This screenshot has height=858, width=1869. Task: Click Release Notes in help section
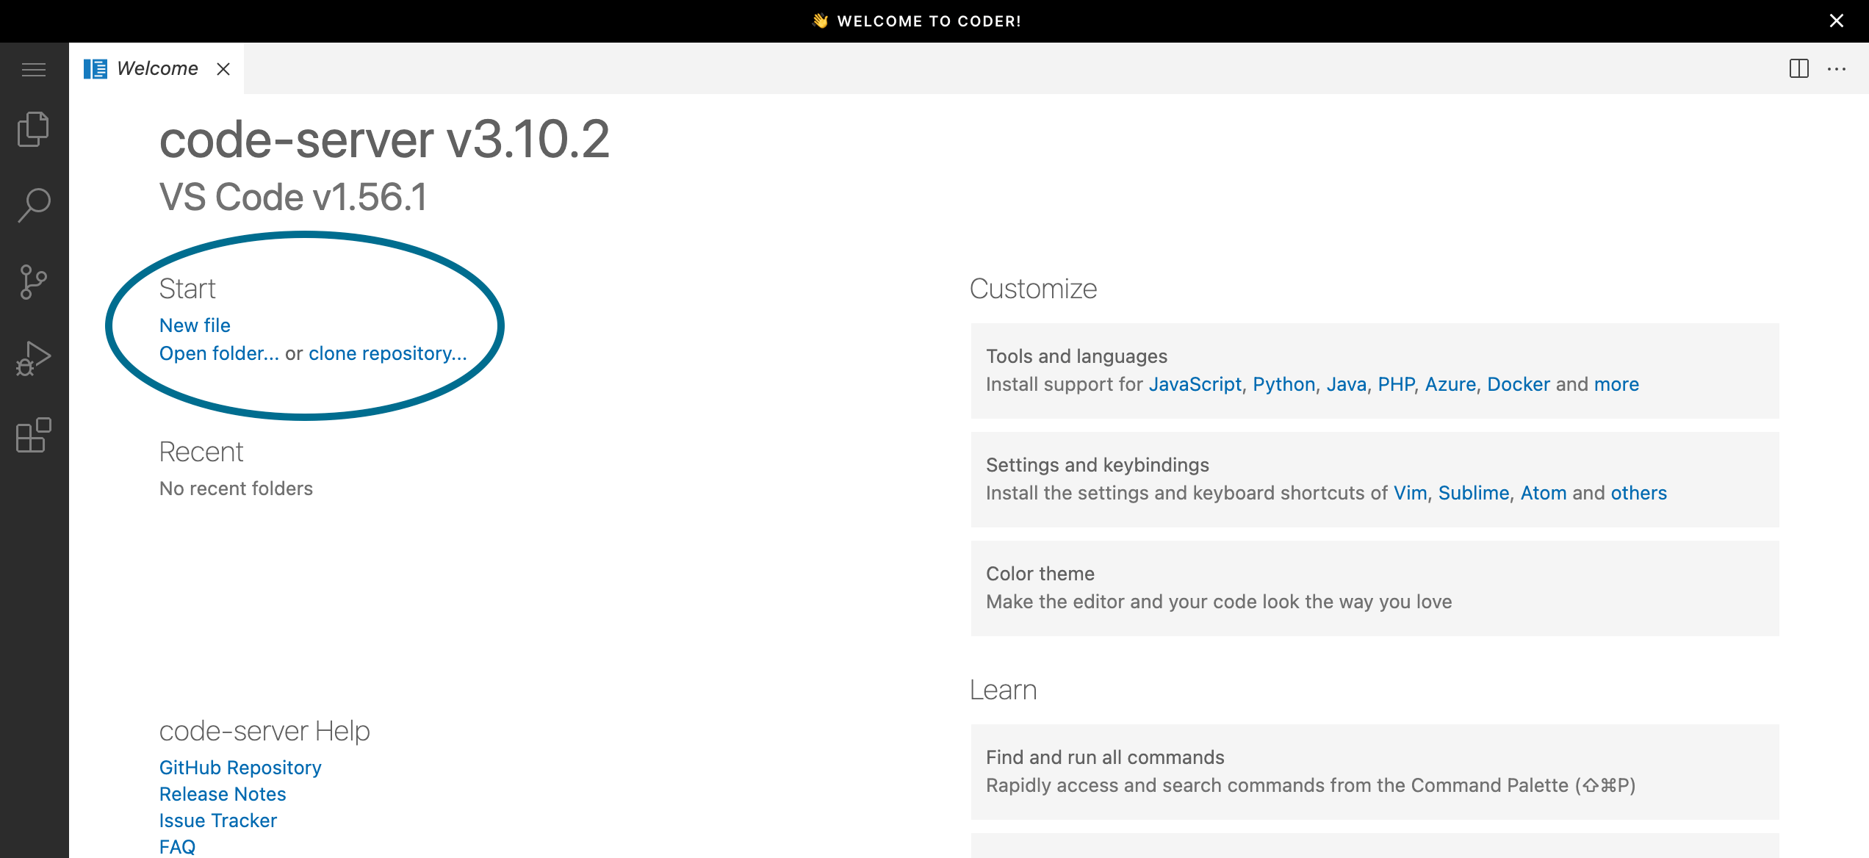point(222,793)
